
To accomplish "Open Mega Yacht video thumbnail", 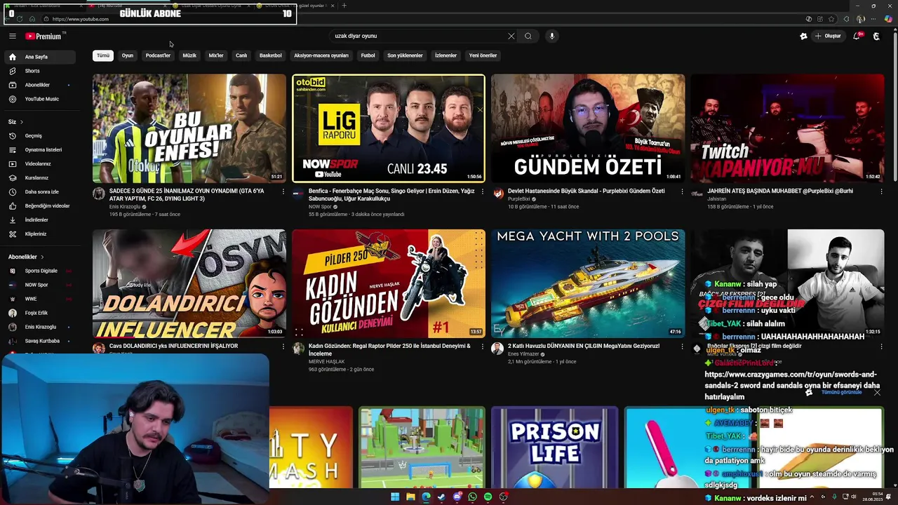I will tap(588, 283).
